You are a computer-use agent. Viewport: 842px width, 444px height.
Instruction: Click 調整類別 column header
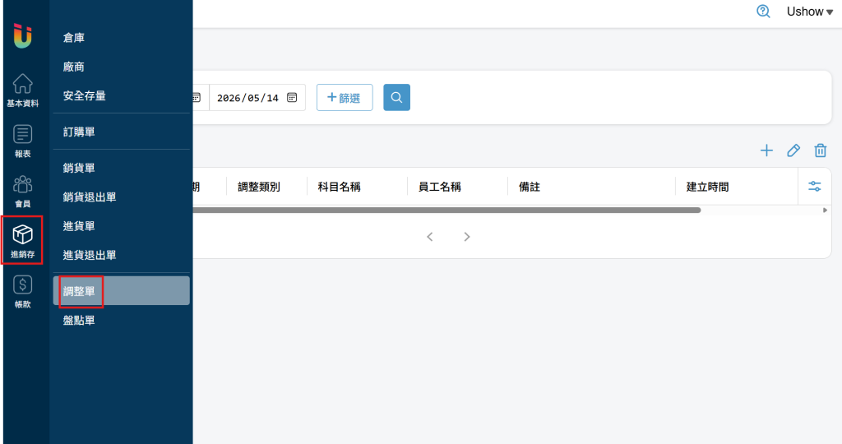[259, 187]
